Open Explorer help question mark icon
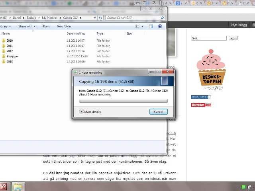 (160, 26)
